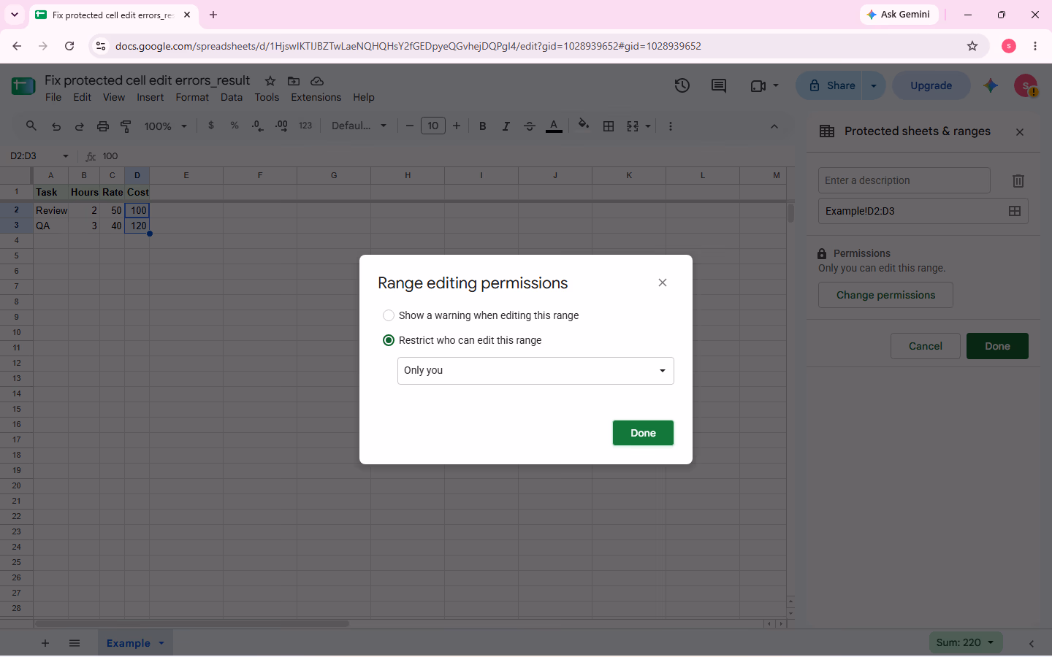Open the zoom 100% dropdown
This screenshot has height=657, width=1052.
[x=166, y=126]
